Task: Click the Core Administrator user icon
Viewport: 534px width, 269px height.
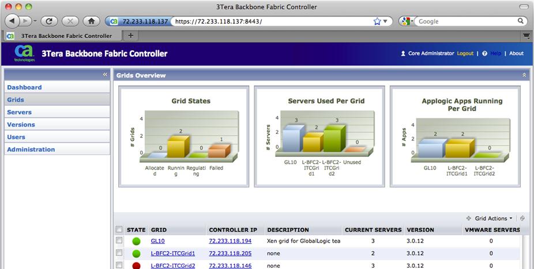Action: (x=403, y=53)
